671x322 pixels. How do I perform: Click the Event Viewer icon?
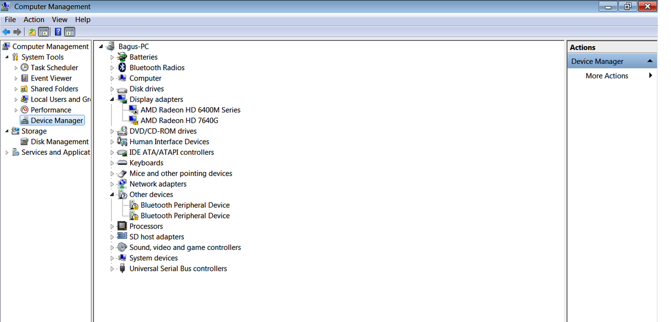coord(25,78)
